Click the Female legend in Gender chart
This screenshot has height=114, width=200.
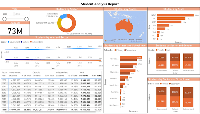tap(160, 50)
